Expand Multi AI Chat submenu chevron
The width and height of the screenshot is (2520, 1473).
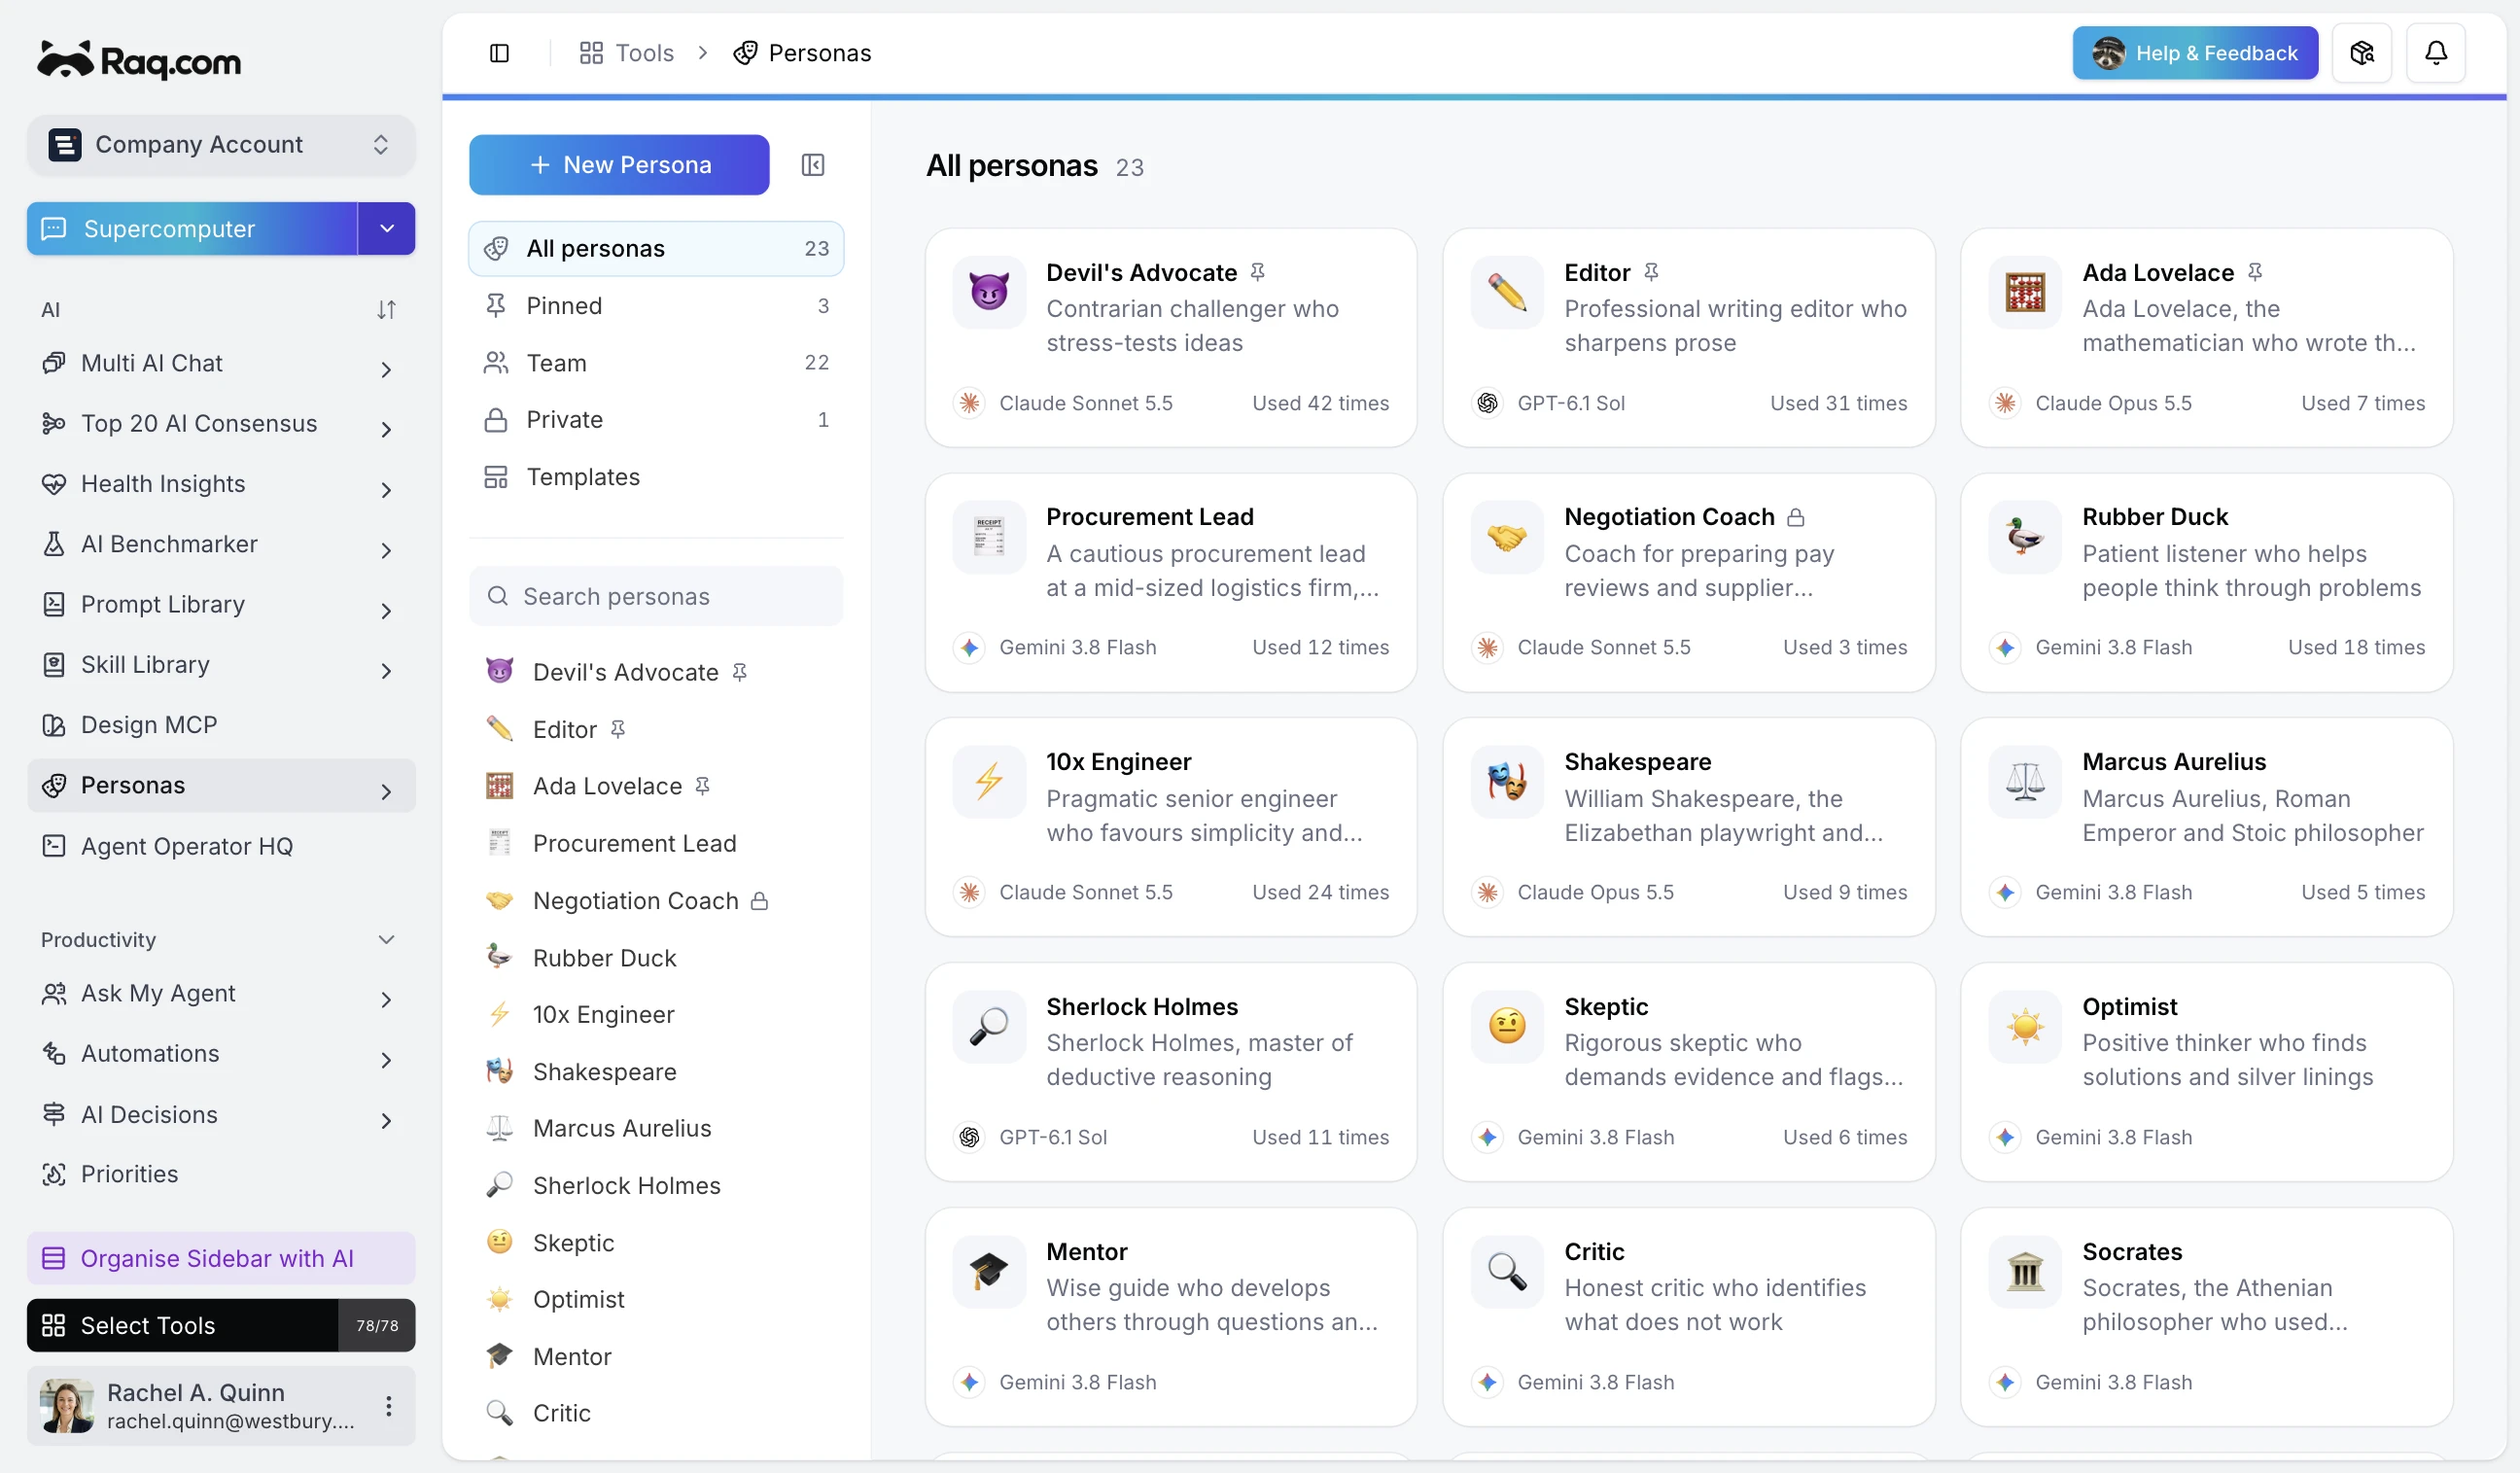(386, 369)
